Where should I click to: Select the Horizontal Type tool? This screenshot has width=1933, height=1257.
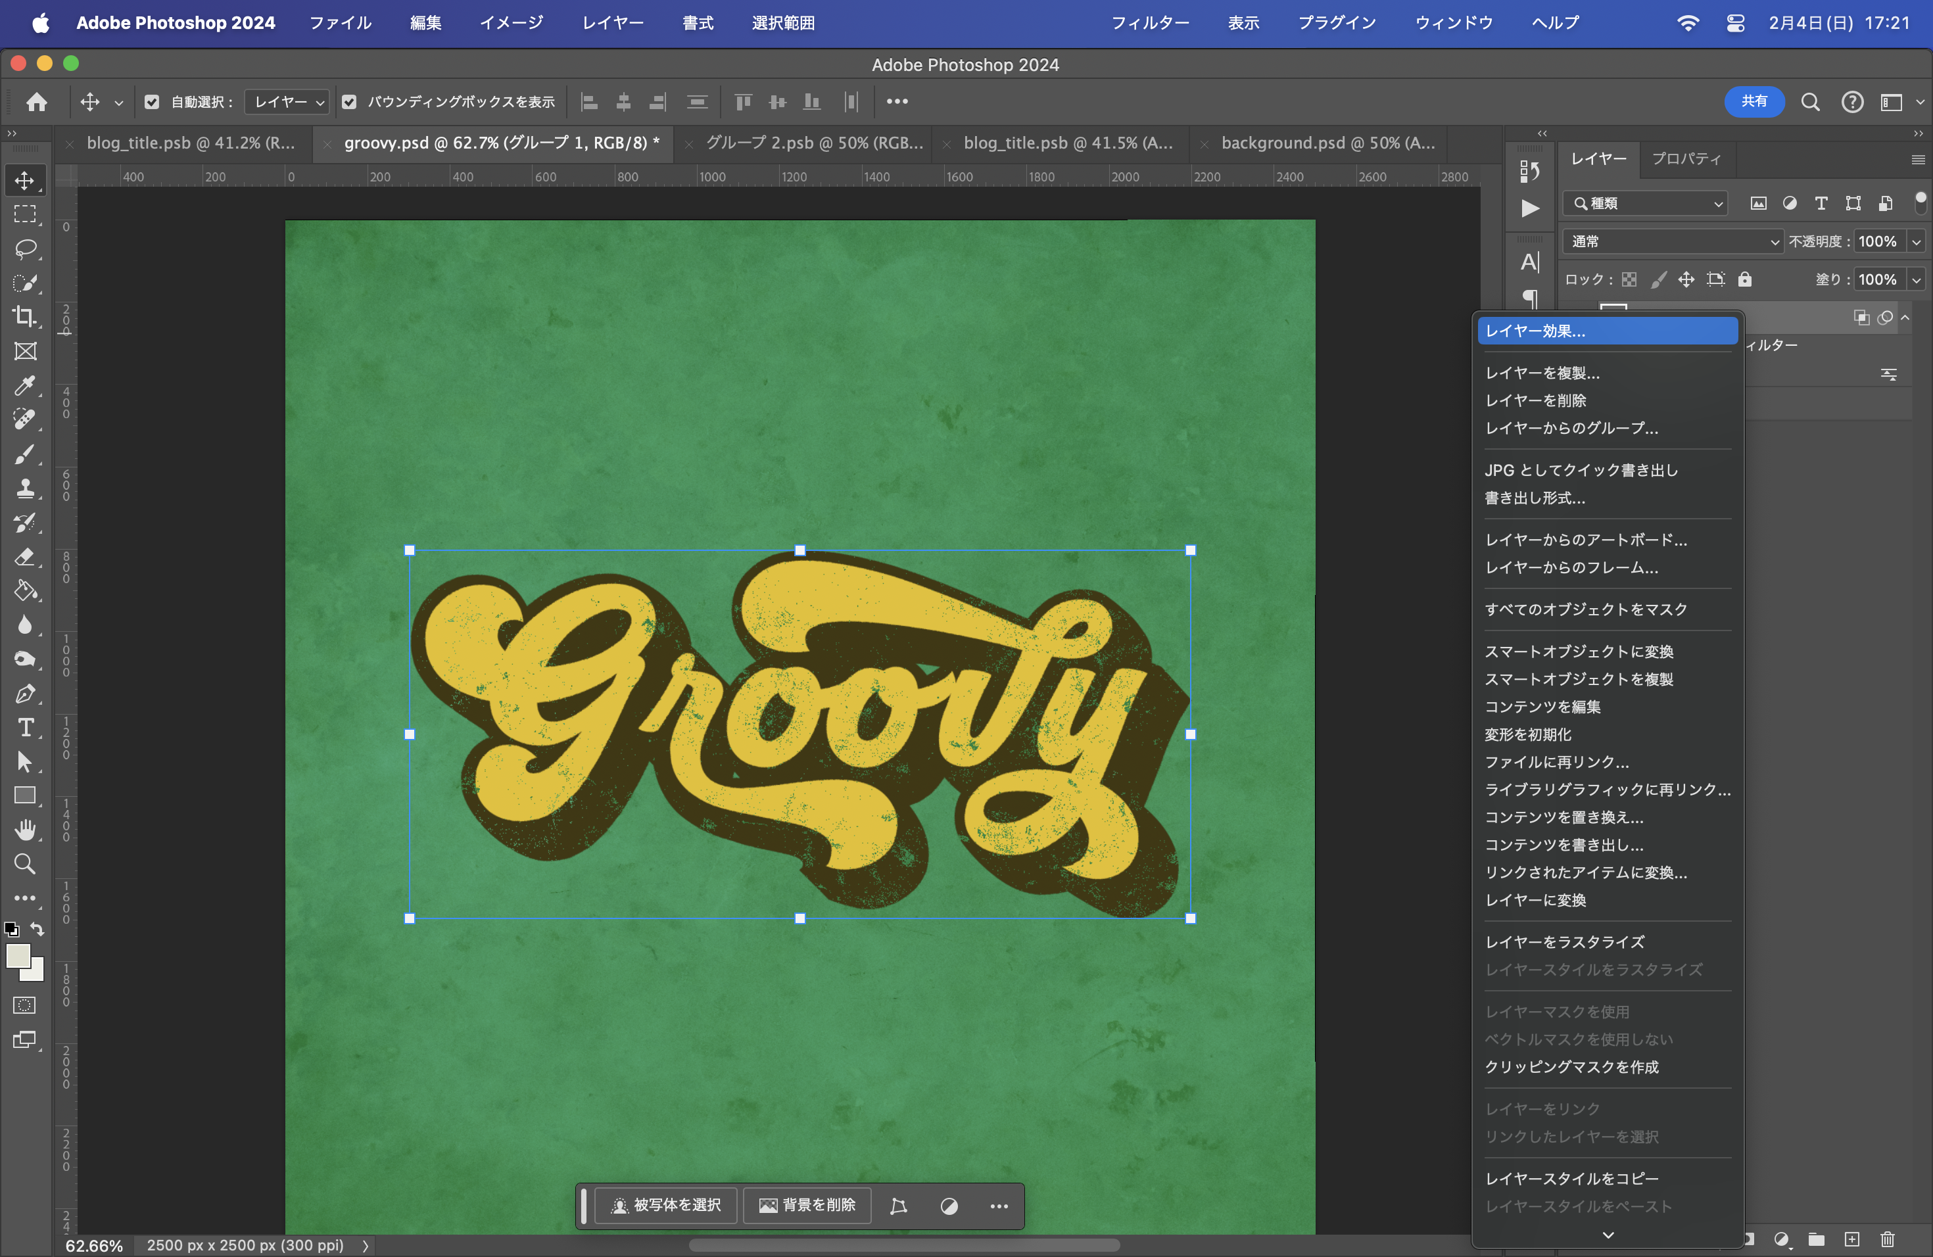click(x=25, y=728)
